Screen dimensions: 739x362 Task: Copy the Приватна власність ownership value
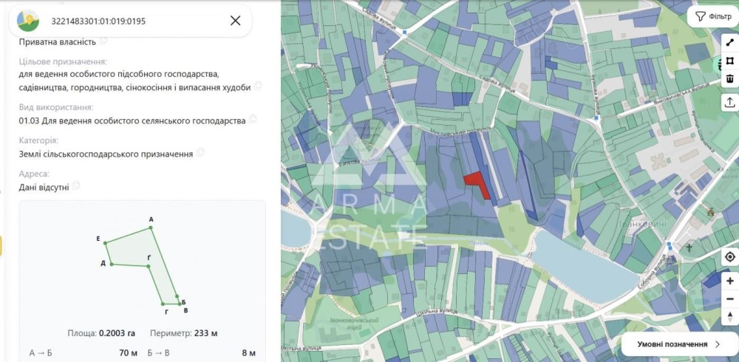(x=103, y=41)
